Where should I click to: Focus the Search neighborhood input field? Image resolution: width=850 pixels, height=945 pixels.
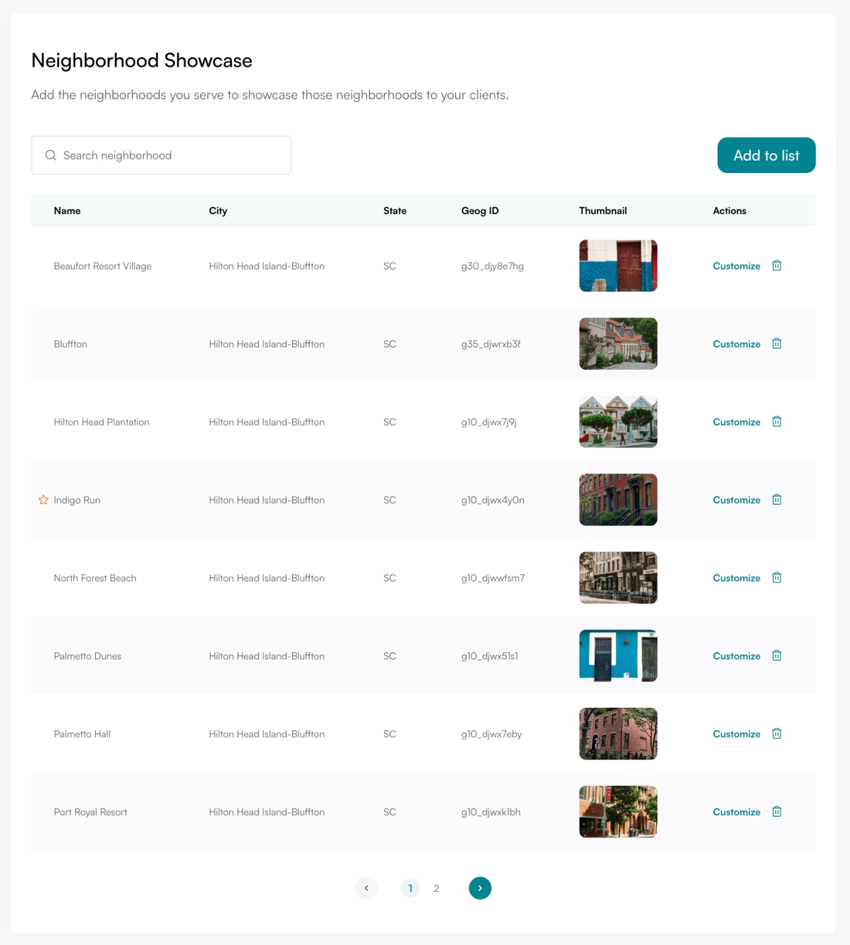[161, 155]
